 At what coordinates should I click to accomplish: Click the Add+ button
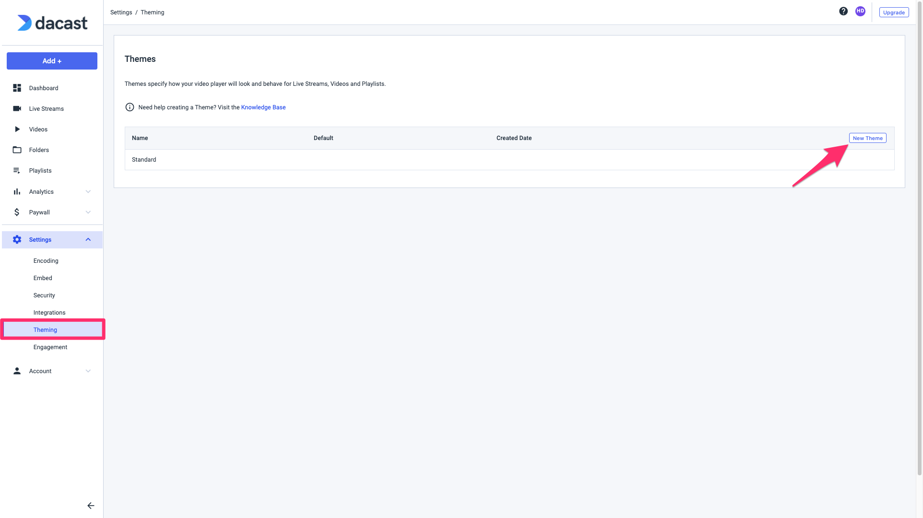(52, 61)
